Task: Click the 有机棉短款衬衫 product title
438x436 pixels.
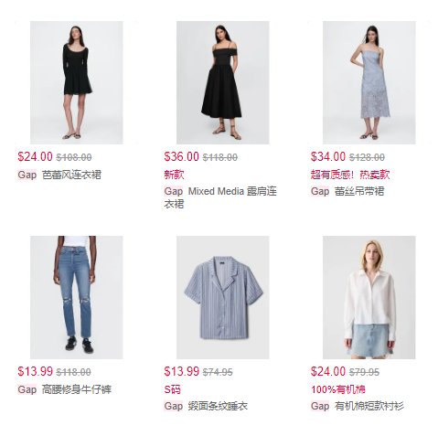Action: (369, 406)
